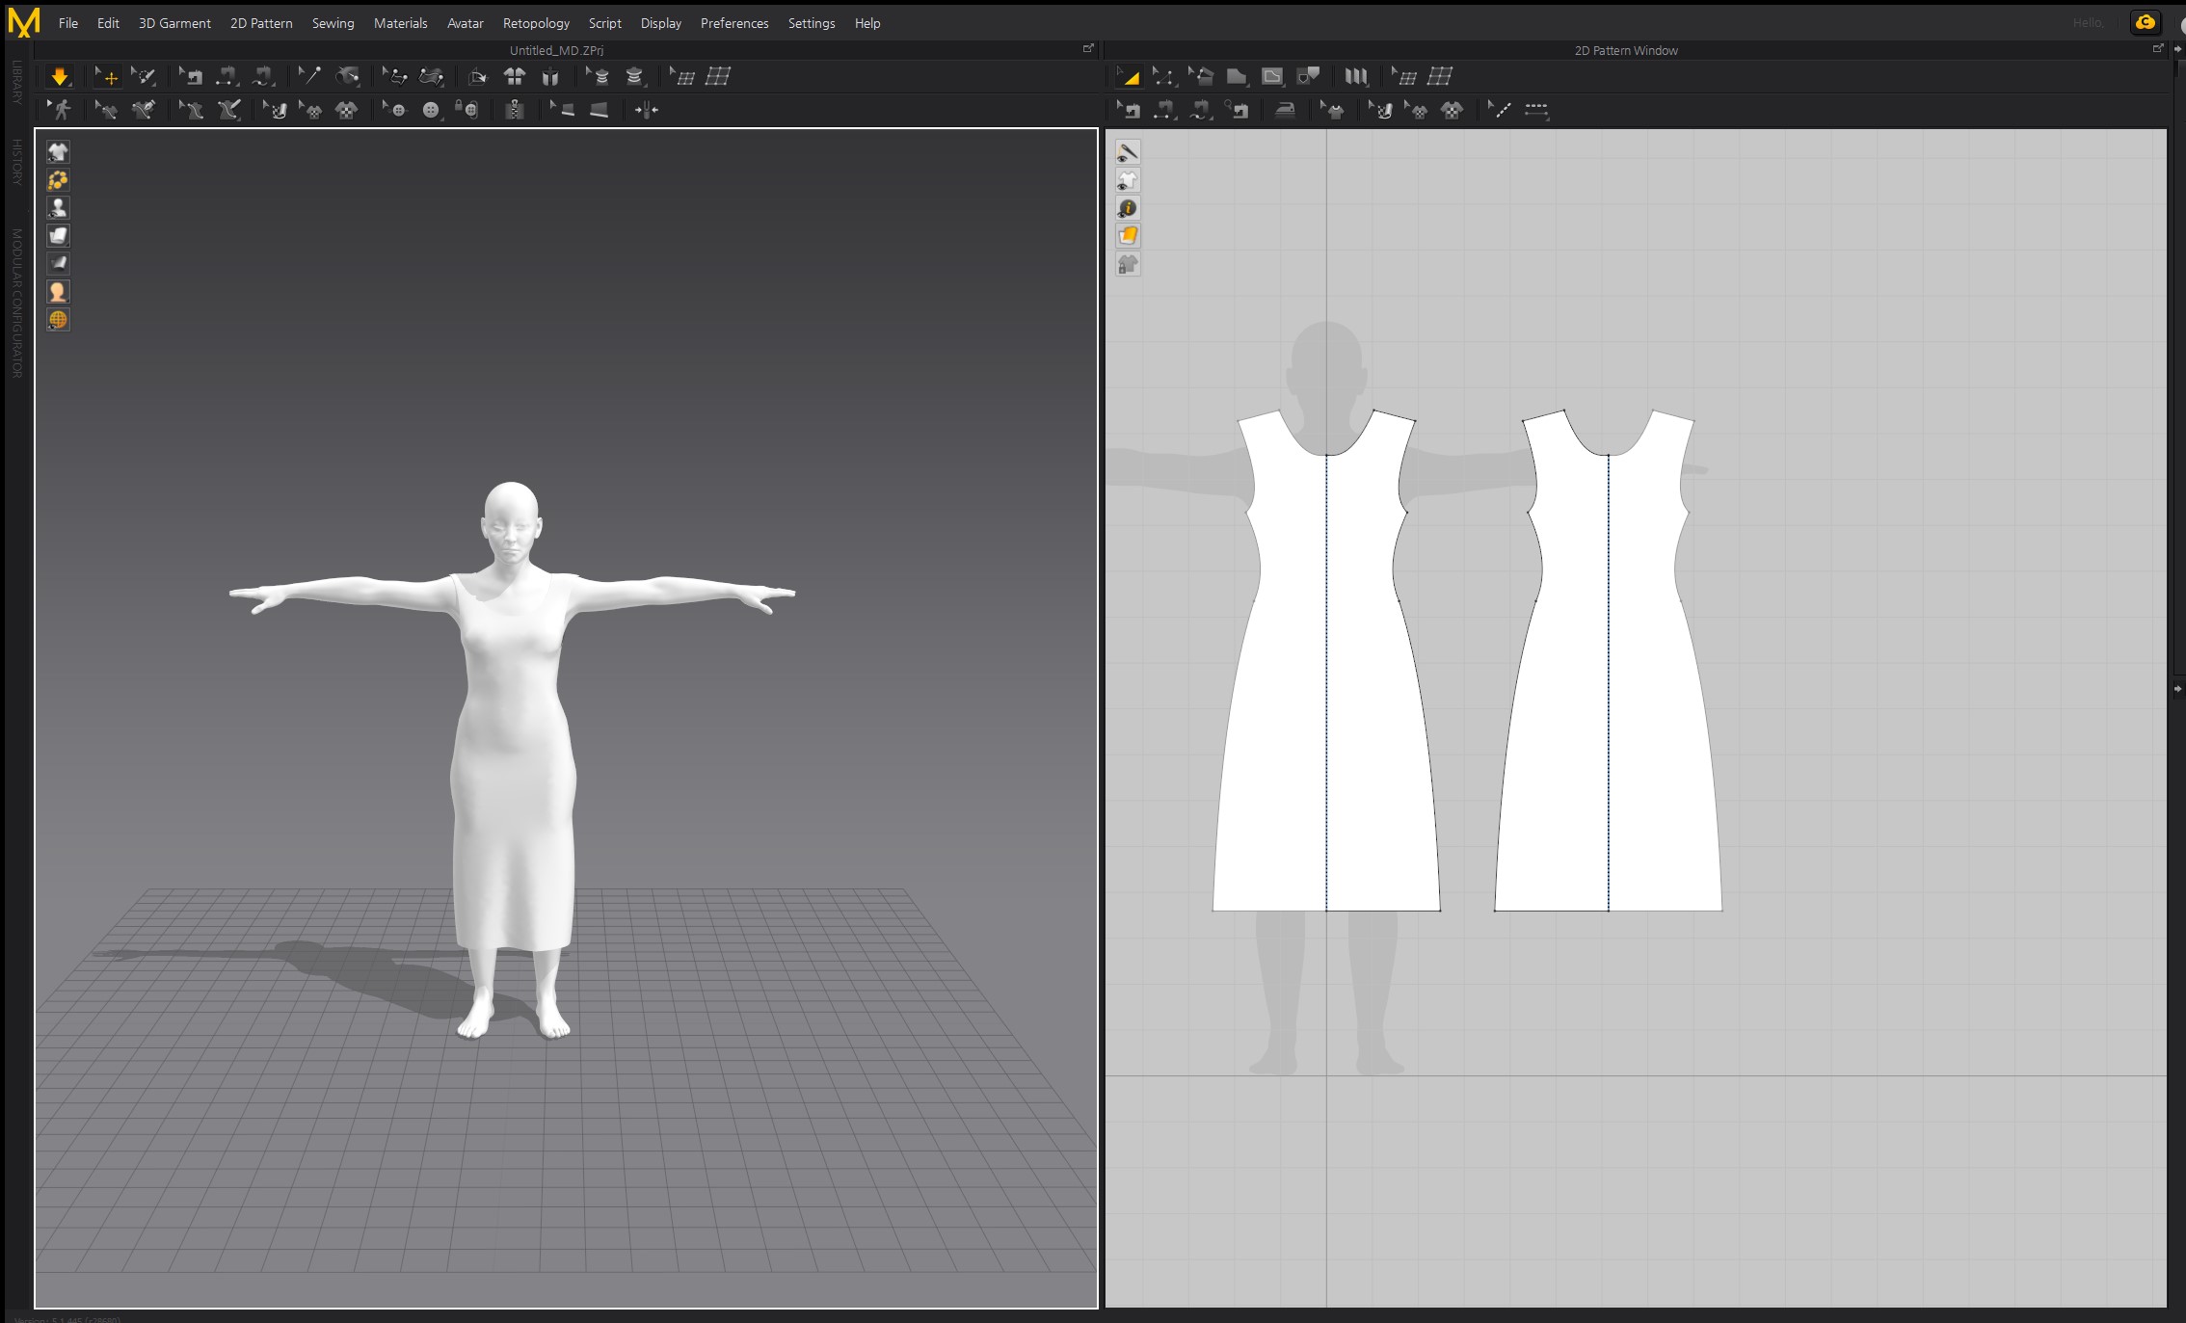Pop out the 2D Pattern Window undock icon
Screen dimensions: 2186x1323
(x=2158, y=49)
